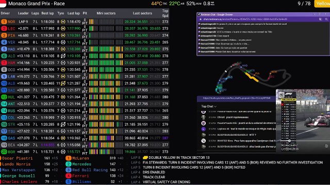This screenshot has height=185, width=330.
Task: Click the tyre compound icon in ALO row
Action: coord(63,56)
